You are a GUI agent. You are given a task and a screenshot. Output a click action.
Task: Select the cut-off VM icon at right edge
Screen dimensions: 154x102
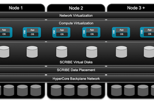coord(147,32)
